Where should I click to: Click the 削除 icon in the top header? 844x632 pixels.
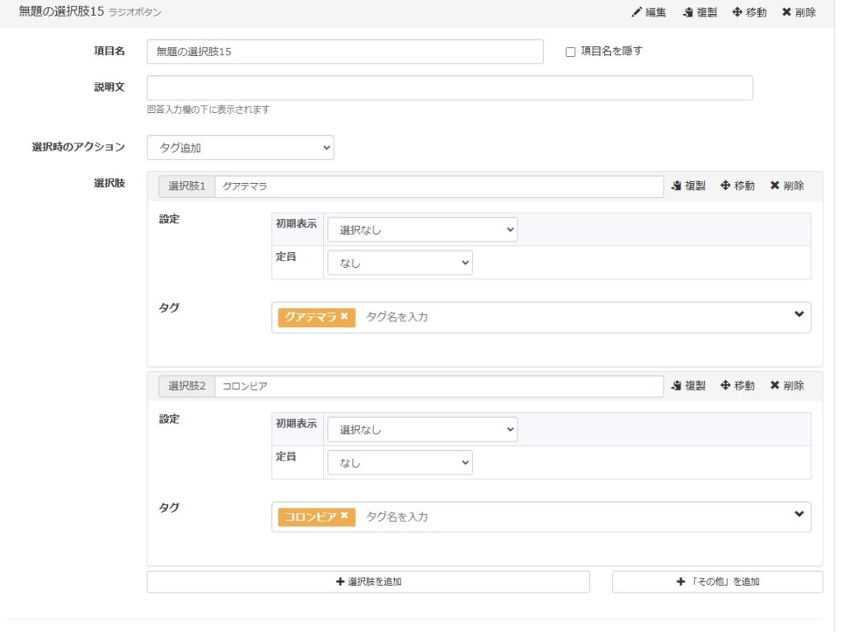point(786,12)
